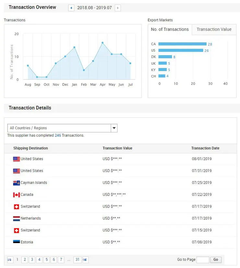Click the date 07/25/2019

coord(202,183)
